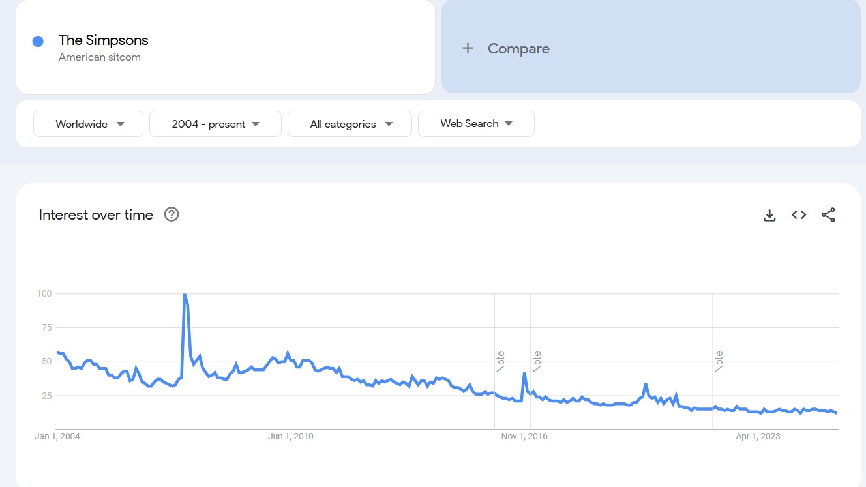Click the Jun 1, 2010 axis label
Screen dimensions: 866x487
(291, 436)
